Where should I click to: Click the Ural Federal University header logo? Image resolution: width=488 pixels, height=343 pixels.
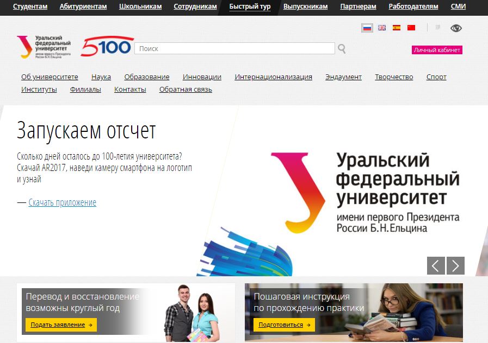44,47
